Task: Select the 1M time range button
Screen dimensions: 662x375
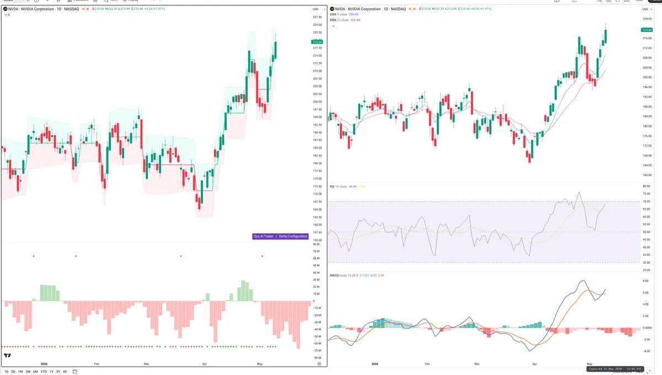Action: [20, 372]
